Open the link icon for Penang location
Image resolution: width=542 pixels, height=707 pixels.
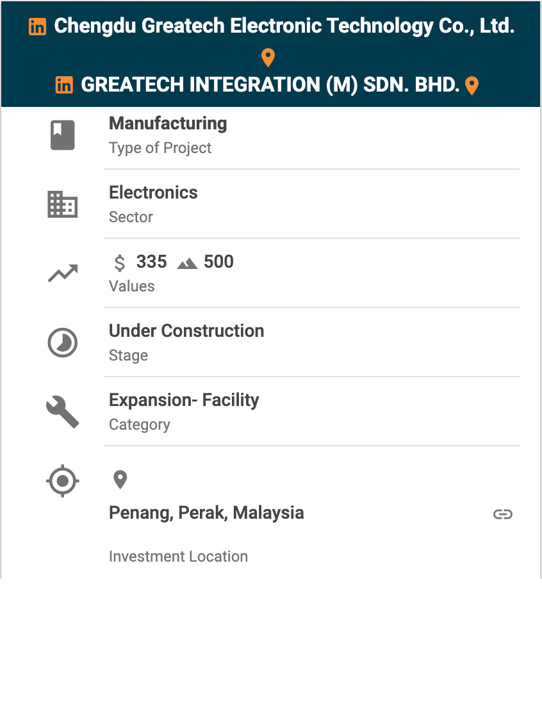(503, 514)
